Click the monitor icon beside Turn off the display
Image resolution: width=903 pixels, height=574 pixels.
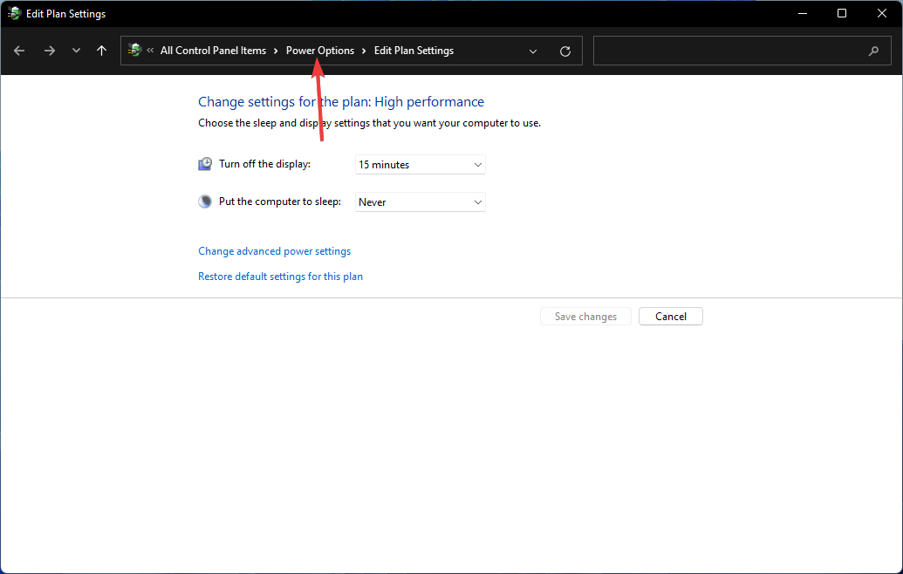point(204,164)
